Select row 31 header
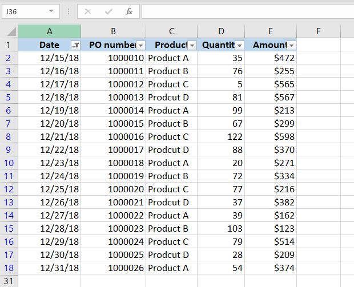The height and width of the screenshot is (287, 354). pos(9,281)
